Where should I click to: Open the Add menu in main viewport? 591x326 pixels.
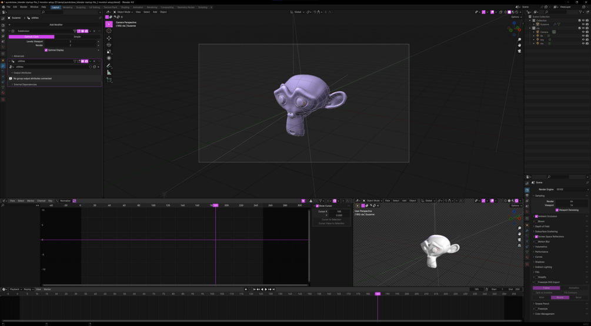pyautogui.click(x=155, y=12)
